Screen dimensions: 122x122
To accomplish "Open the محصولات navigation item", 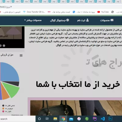I will 107,20.
